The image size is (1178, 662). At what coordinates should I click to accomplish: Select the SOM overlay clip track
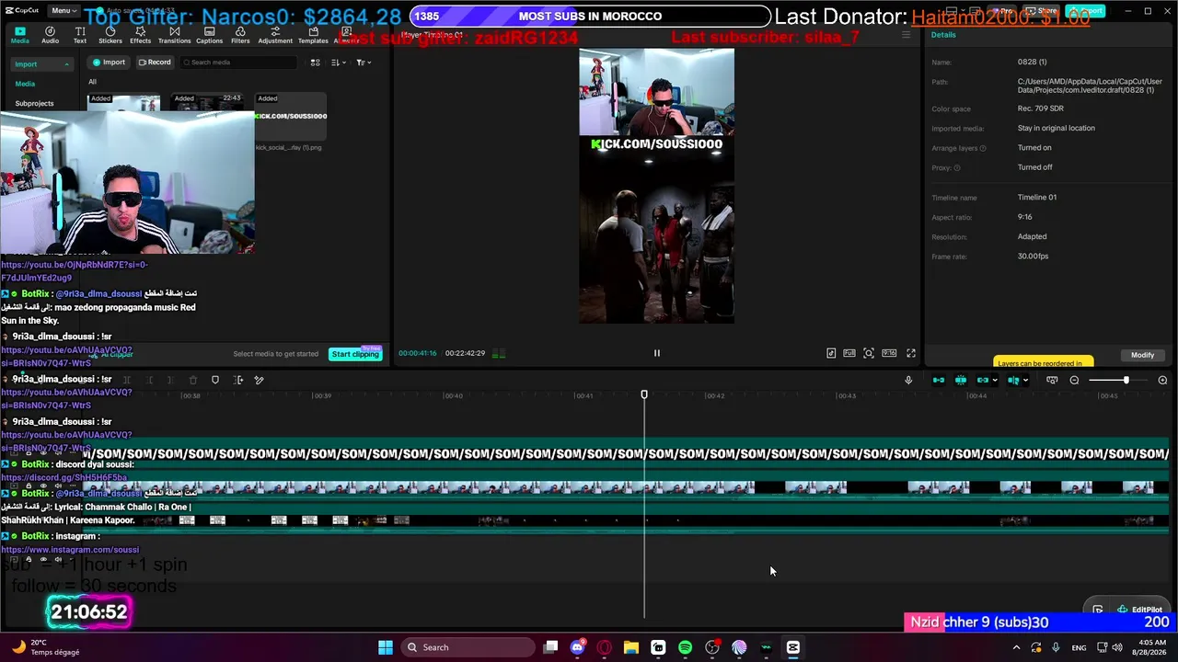[x=626, y=453]
